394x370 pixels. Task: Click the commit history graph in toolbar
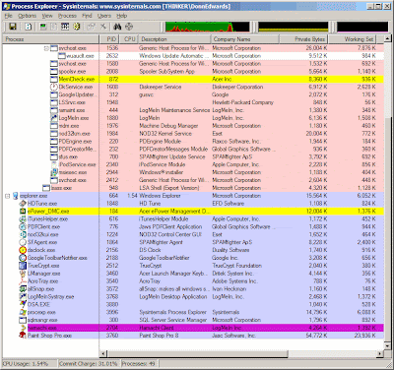click(294, 27)
